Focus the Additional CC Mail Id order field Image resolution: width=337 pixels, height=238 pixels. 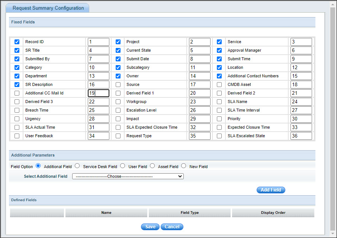click(99, 93)
